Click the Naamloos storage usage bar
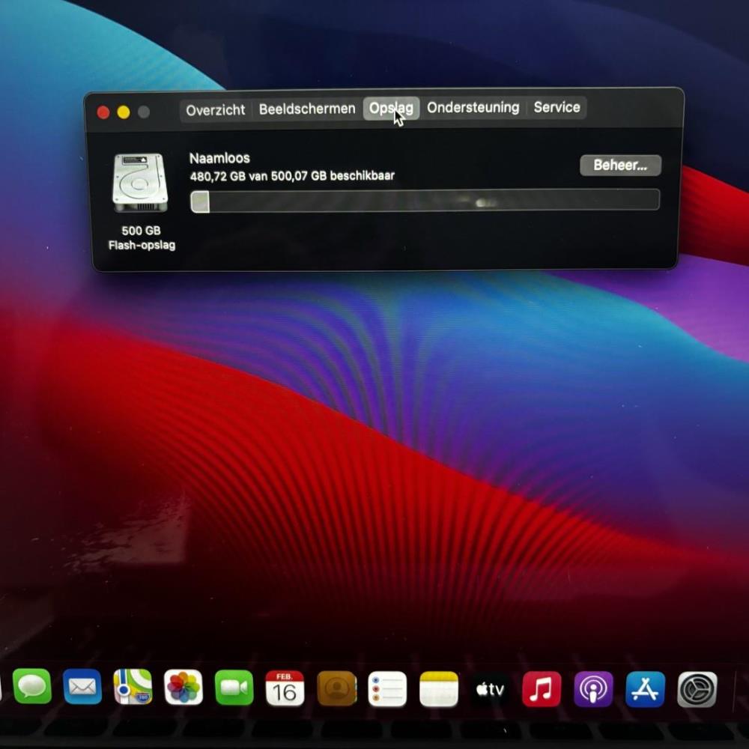This screenshot has width=749, height=749. point(425,201)
